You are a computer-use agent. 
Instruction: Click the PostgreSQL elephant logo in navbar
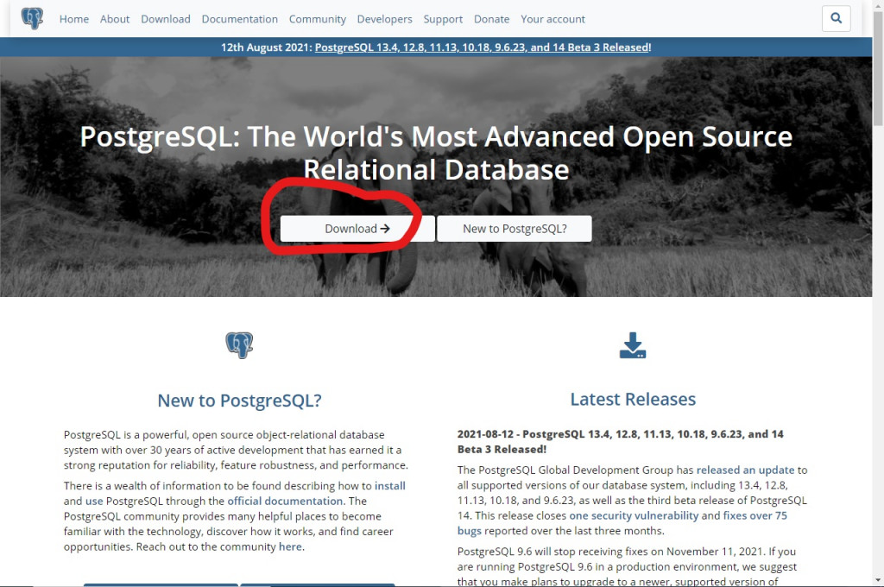[32, 19]
